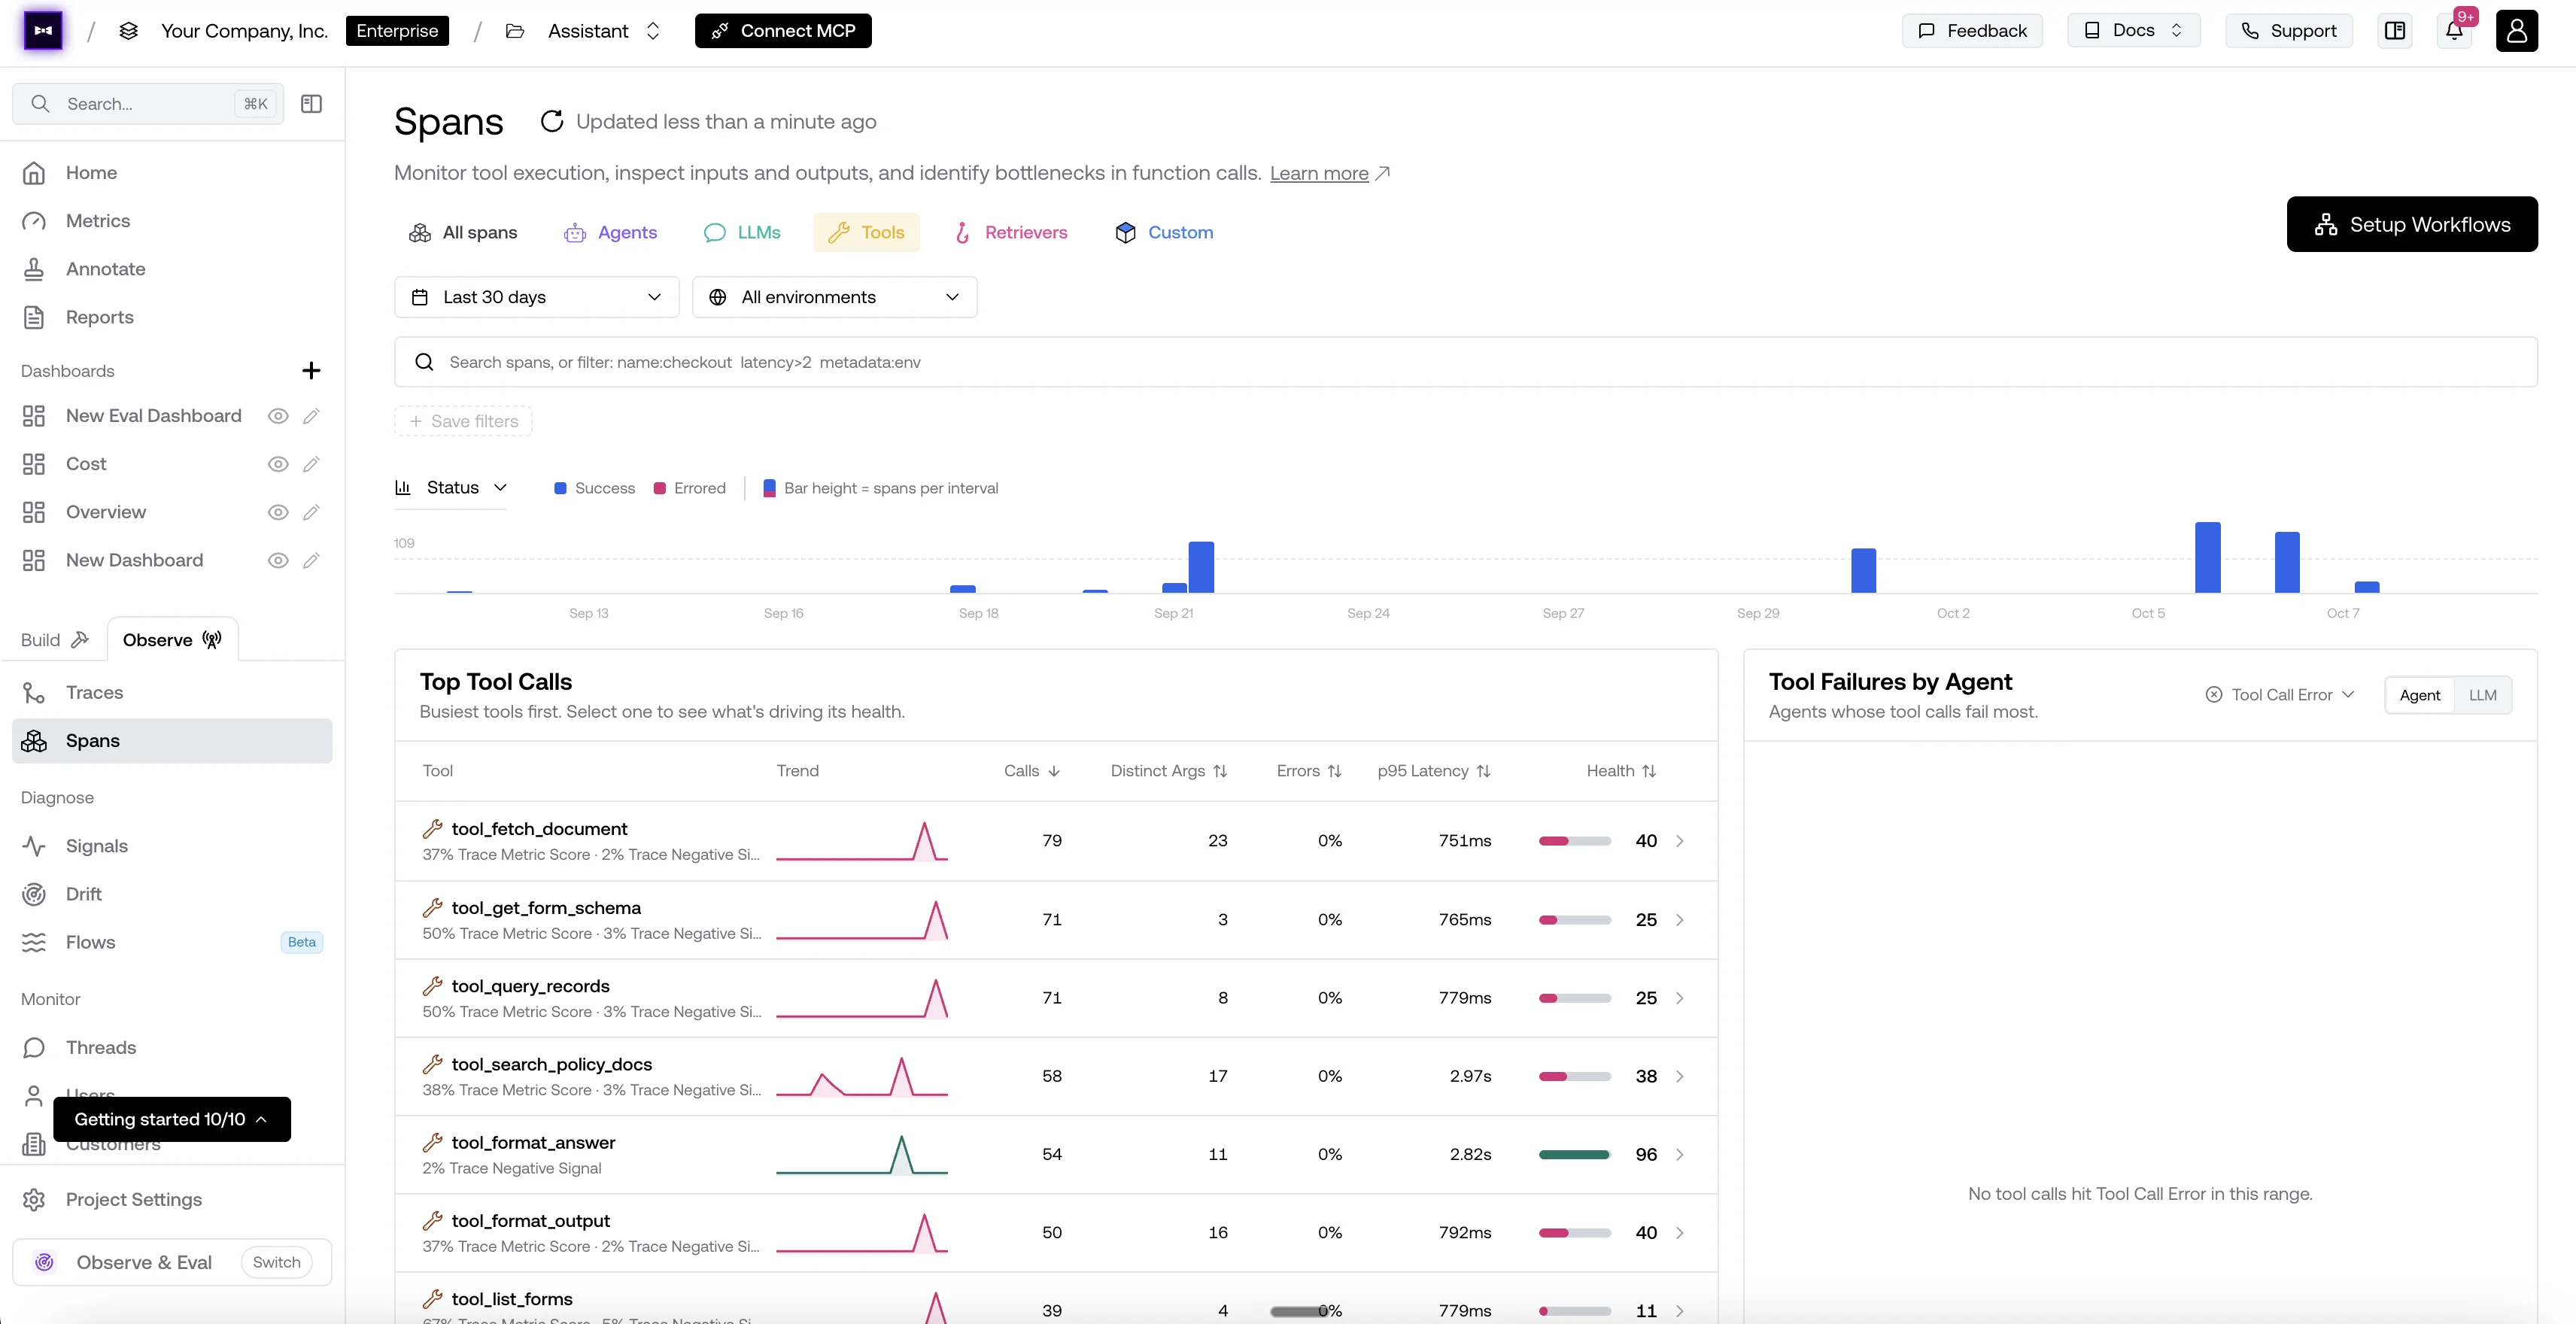Switch to the Retrievers tab
Screen dimensions: 2576x1324
point(1011,232)
